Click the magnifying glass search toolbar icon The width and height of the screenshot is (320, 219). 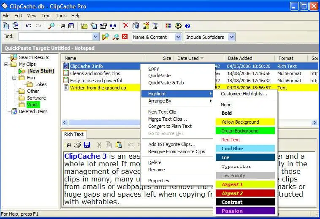point(51,26)
